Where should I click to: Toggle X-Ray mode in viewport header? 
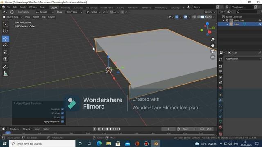[194, 17]
